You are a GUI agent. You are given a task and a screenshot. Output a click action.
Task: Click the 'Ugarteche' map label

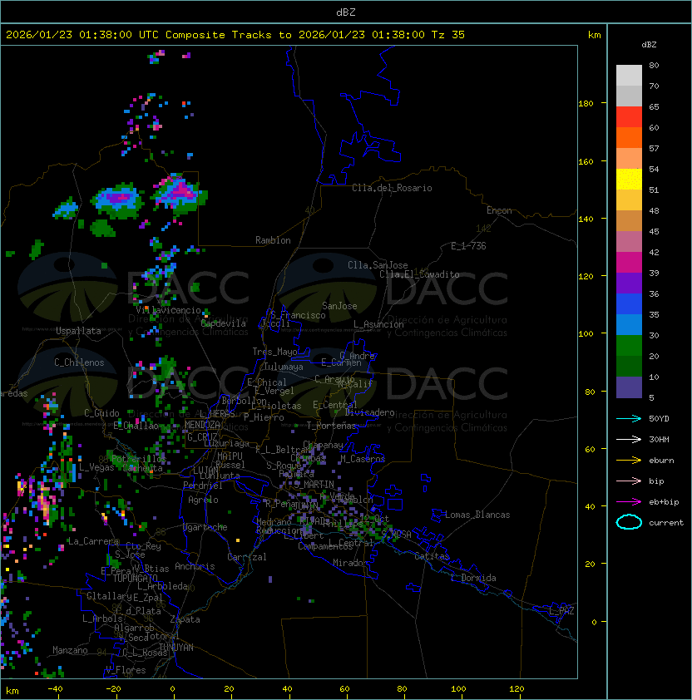[x=205, y=527]
